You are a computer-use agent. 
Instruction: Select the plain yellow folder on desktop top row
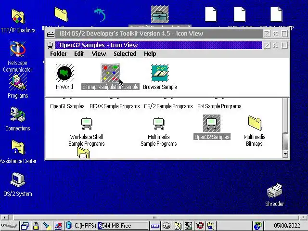61,14
